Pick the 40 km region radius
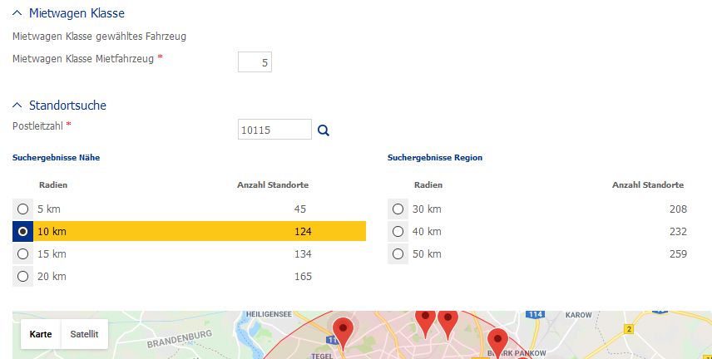The width and height of the screenshot is (712, 359). [398, 231]
